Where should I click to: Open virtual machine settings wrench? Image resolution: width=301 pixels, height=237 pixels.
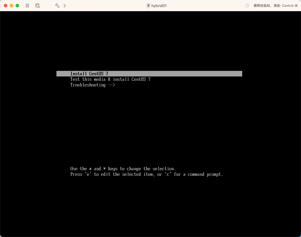(x=57, y=6)
